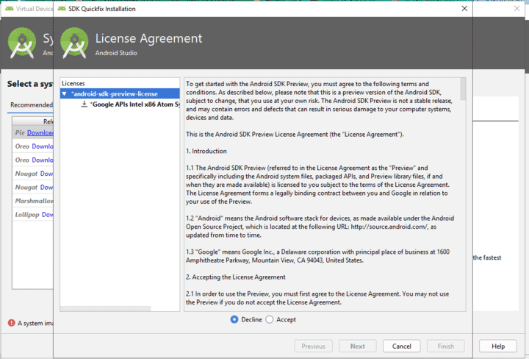529x359 pixels.
Task: Click the '1. Introduction' heading in license text
Action: coord(206,151)
